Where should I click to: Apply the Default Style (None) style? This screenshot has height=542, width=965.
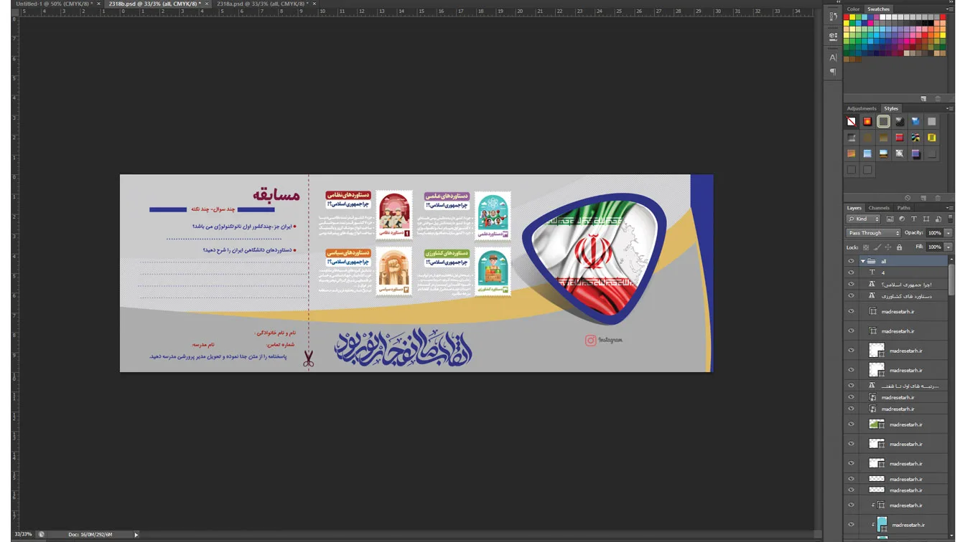[852, 122]
